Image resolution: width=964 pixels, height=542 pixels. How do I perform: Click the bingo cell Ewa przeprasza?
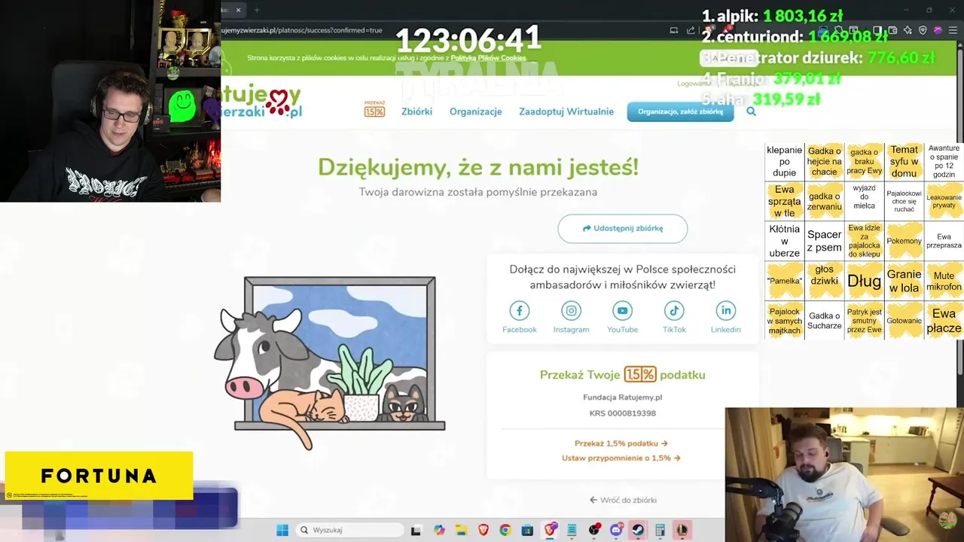tap(944, 241)
